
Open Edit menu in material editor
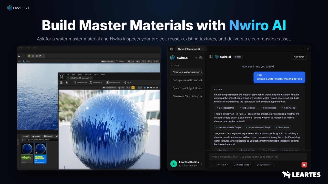[74, 74]
